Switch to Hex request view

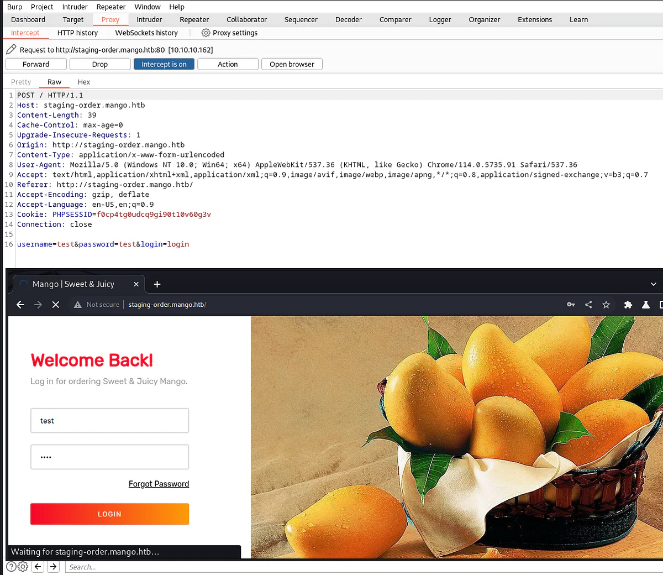tap(84, 82)
